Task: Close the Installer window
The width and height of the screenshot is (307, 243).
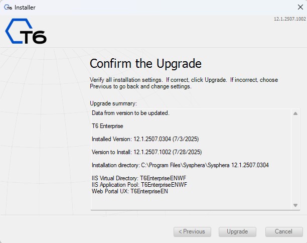Action: point(300,7)
